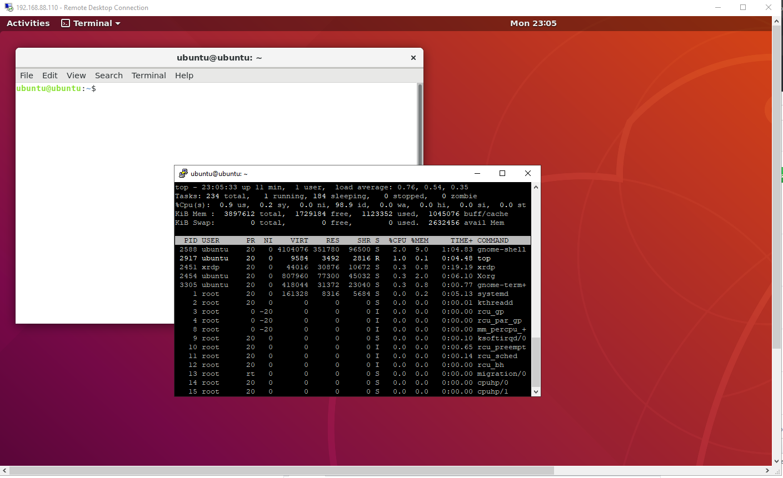Click the scrollbar down arrow in the top window

(x=535, y=391)
